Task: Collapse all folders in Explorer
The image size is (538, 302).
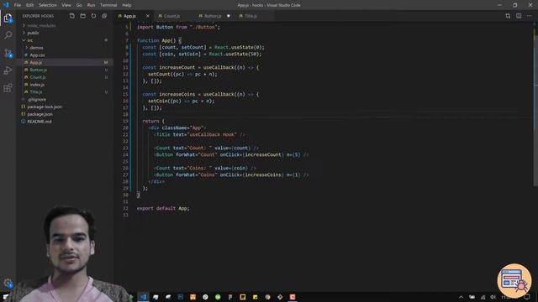Action: [104, 16]
